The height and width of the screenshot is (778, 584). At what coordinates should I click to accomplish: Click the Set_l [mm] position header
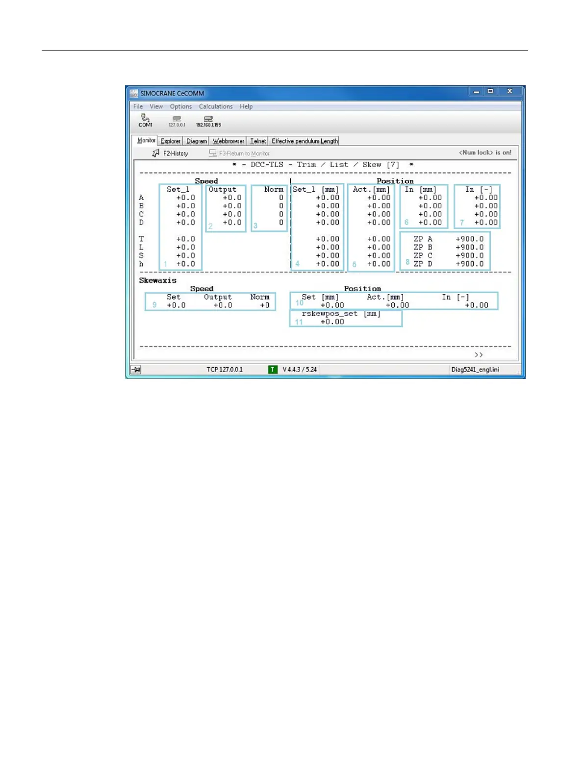[316, 190]
